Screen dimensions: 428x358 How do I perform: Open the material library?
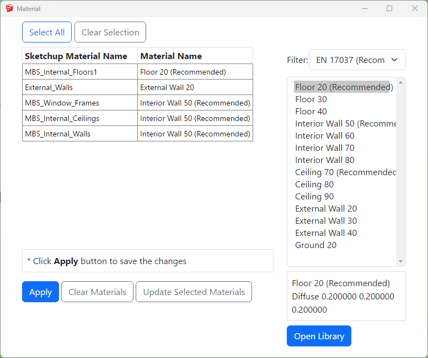coord(319,336)
